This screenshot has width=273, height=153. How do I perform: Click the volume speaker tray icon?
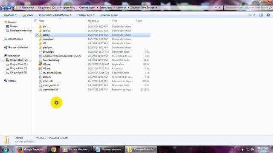(x=243, y=149)
